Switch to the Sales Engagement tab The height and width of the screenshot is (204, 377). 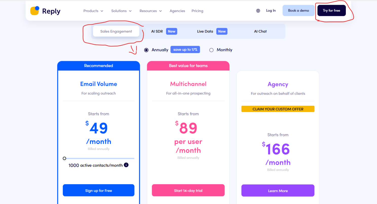(x=116, y=31)
